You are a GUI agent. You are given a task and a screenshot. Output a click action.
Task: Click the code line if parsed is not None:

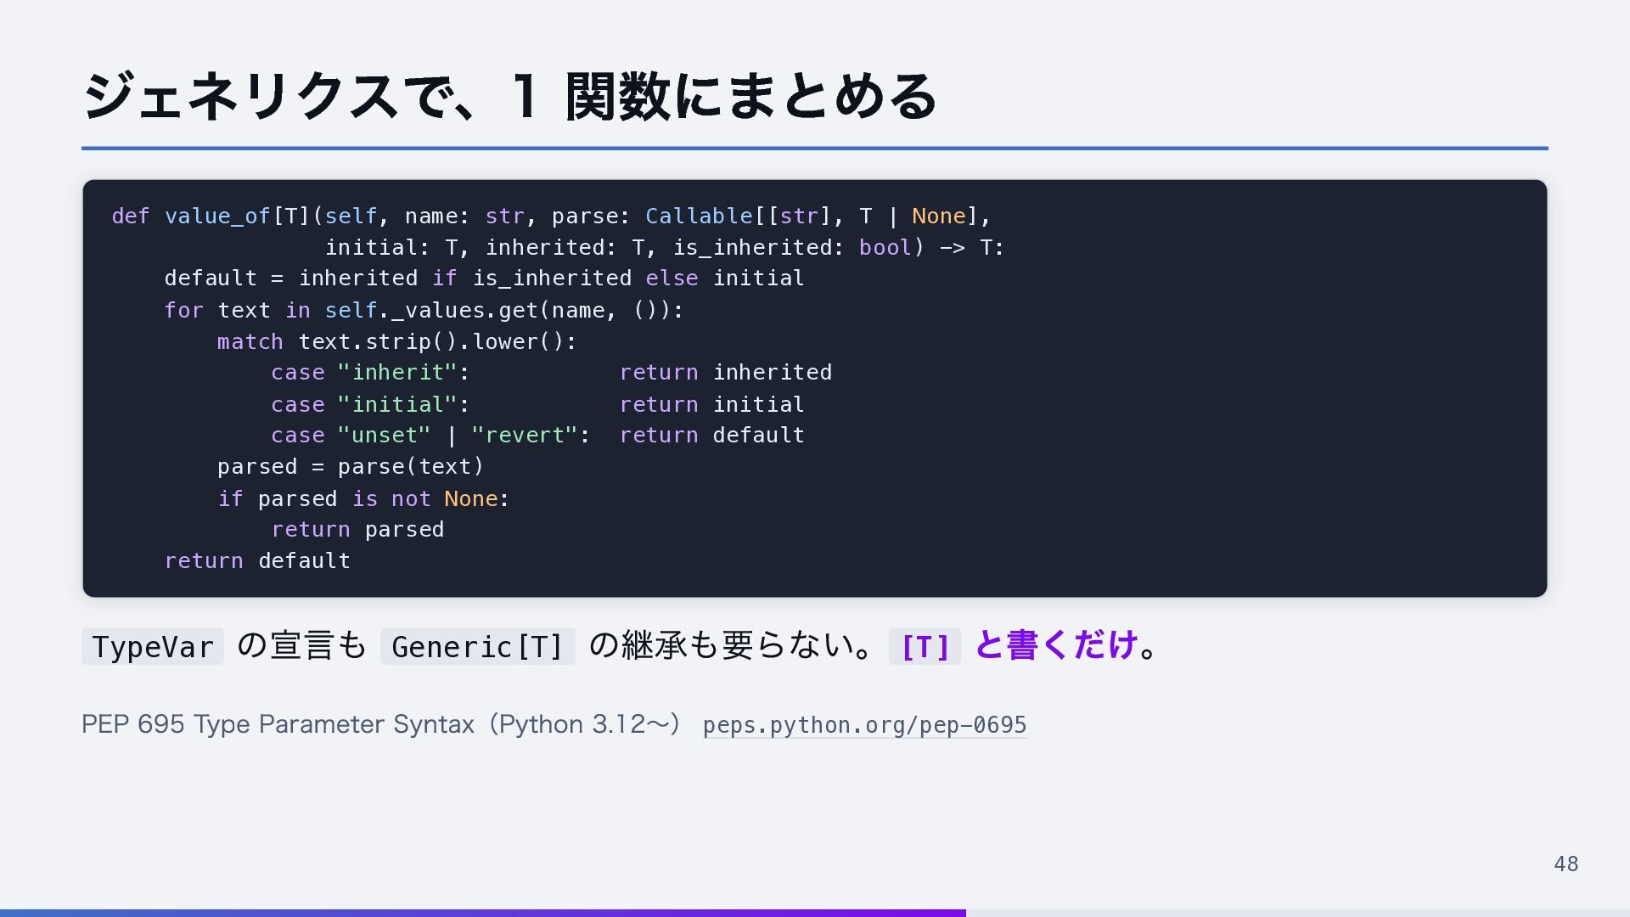point(363,499)
